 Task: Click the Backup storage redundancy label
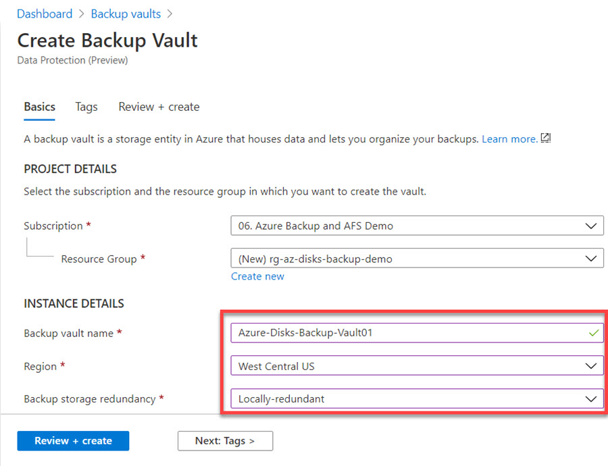click(90, 399)
